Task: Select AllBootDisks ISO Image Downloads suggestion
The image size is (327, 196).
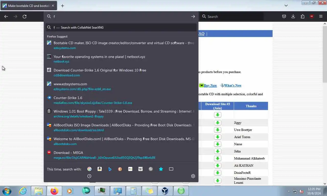Action: coord(121,127)
